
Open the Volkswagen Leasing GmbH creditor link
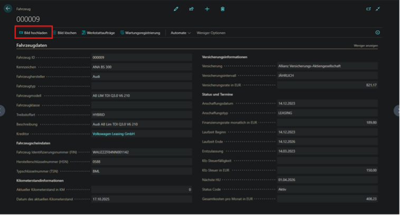pyautogui.click(x=115, y=134)
